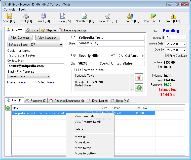Click the BillTo name field
Image resolution: width=191 pixels, height=160 pixels.
[x=111, y=37]
